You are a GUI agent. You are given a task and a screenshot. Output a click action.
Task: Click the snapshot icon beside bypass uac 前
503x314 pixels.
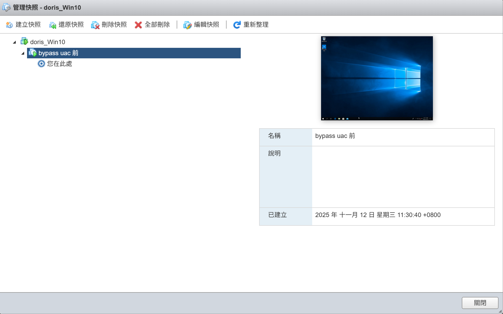[33, 53]
